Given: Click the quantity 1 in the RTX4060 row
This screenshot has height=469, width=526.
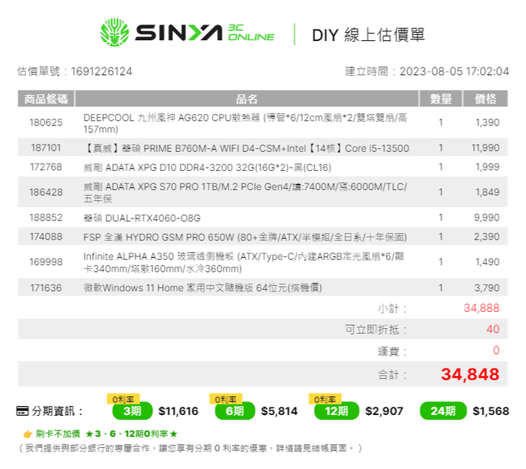Looking at the screenshot, I should click(x=441, y=218).
